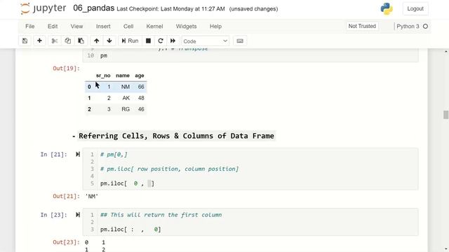Click the comment This will return the first column

point(161,215)
